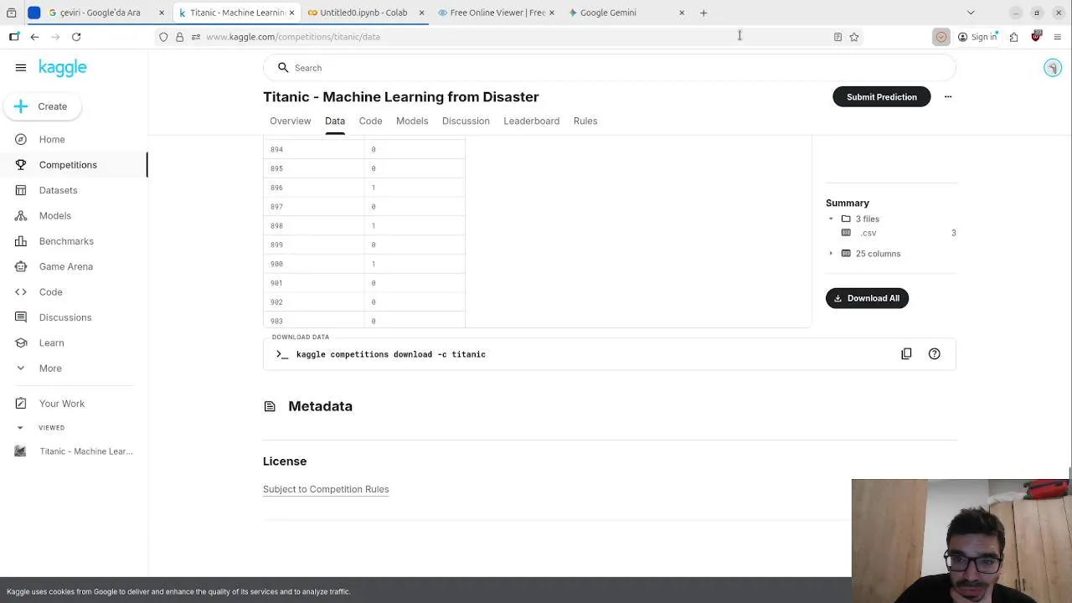This screenshot has height=603, width=1072.
Task: Click Download All button
Action: click(x=867, y=298)
